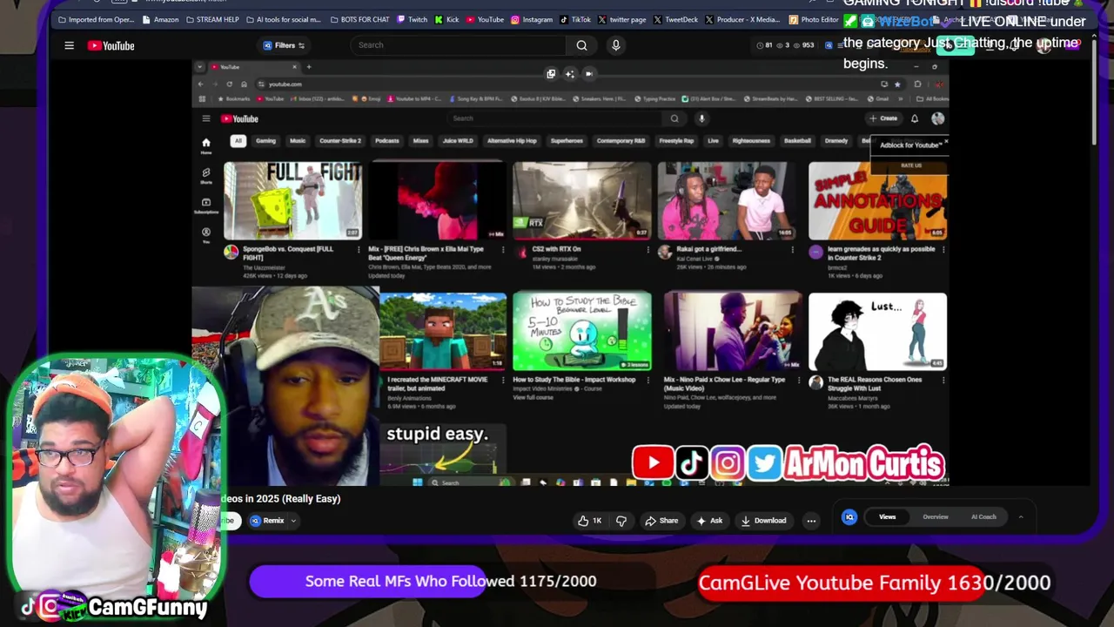Click the Home sidebar icon inside the video
Screen dimensions: 1114x627
206,145
